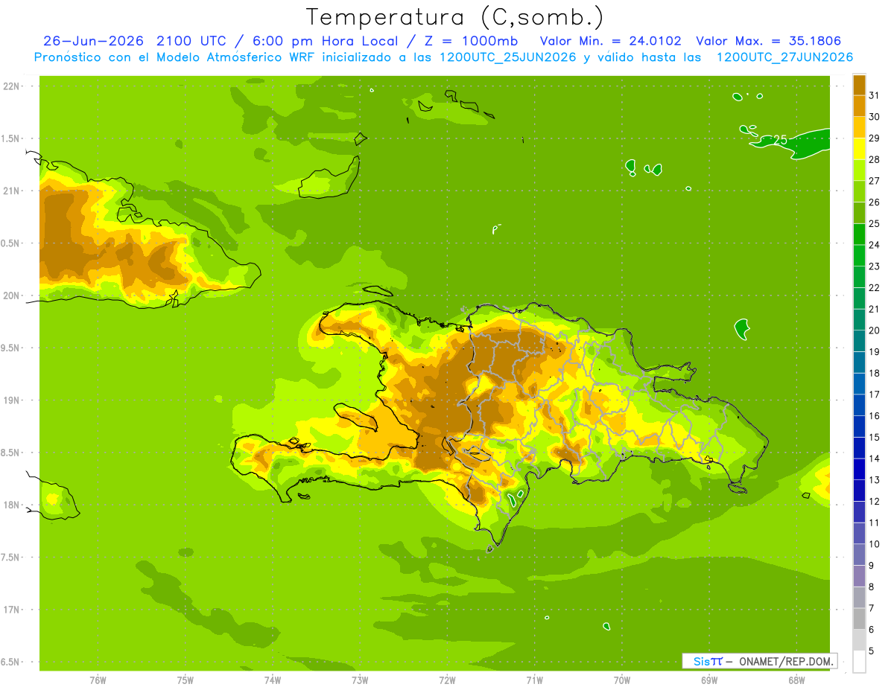
Task: Click the legend value '5'
Action: 872,651
